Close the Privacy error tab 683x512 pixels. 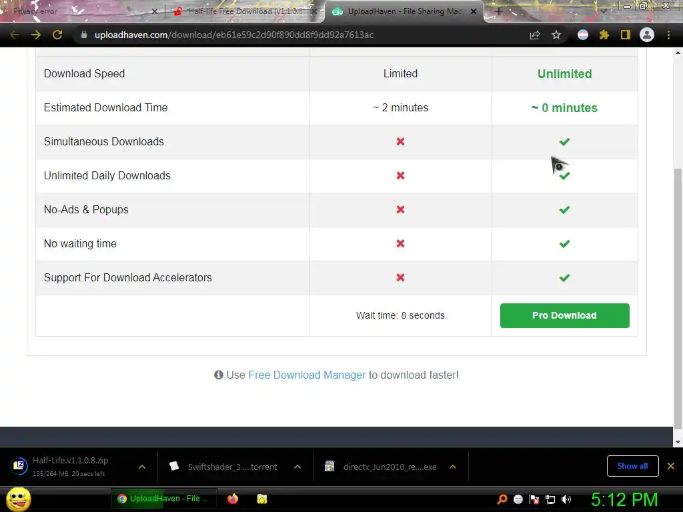coord(154,12)
